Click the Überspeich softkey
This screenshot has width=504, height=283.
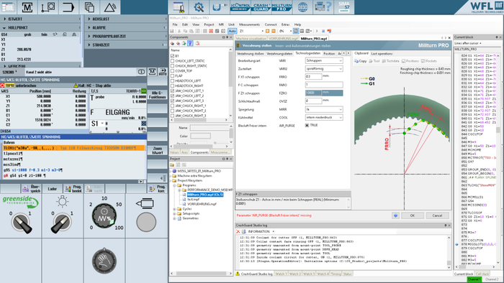(32, 189)
